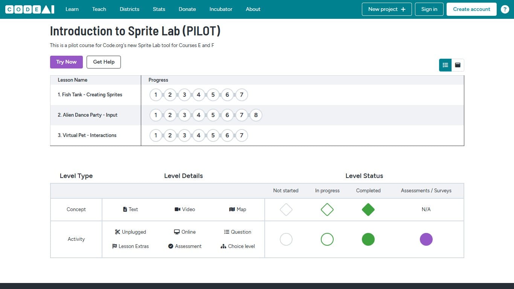The image size is (514, 289).
Task: Open Virtual Pet - Interactions lesson
Action: pyautogui.click(x=87, y=135)
